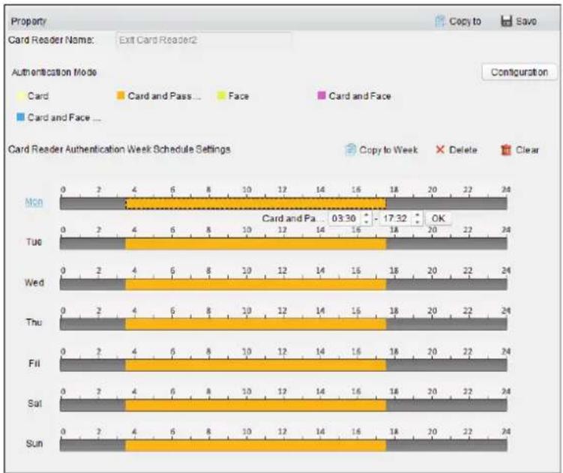
Task: Select the Card color swatch
Action: pos(20,96)
